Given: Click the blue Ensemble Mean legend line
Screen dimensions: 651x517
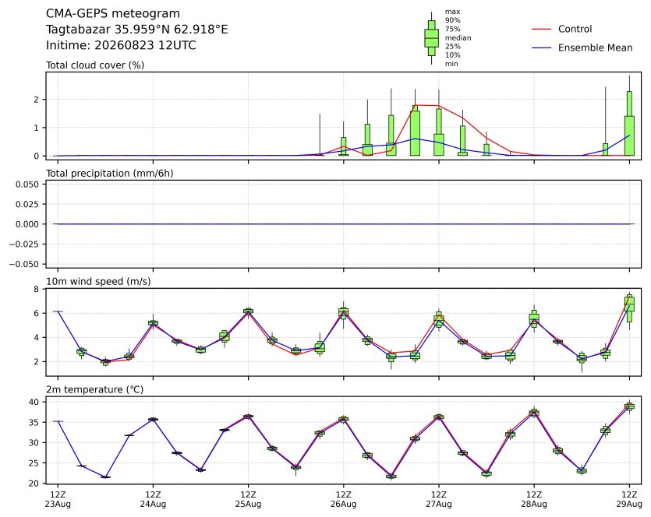Looking at the screenshot, I should (x=541, y=48).
